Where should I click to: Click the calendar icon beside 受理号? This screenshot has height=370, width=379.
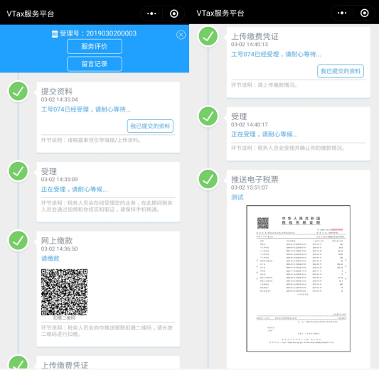55,34
